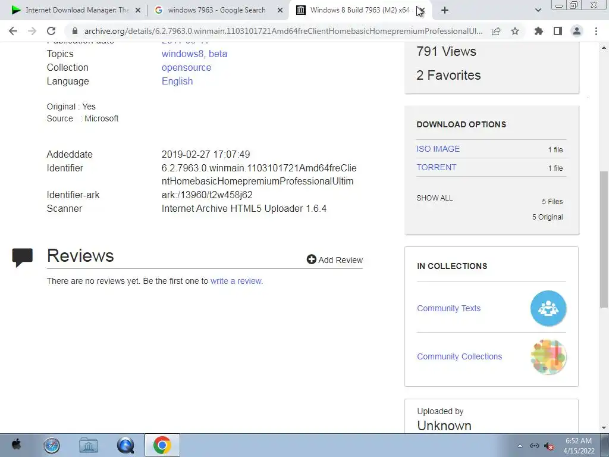Open the Chrome profile avatar
Viewport: 609px width, 457px height.
(577, 31)
